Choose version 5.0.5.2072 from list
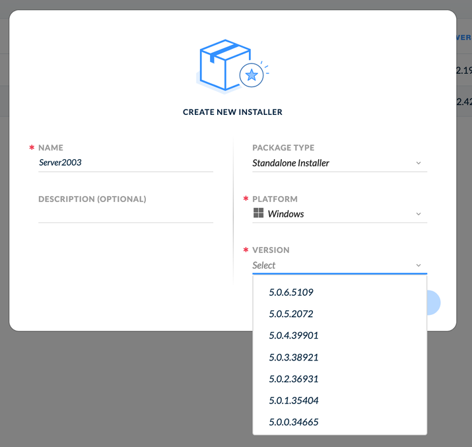472x447 pixels. point(291,314)
